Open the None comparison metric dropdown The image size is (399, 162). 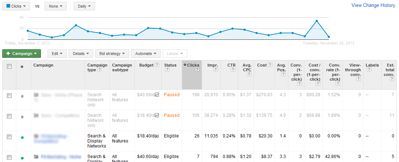point(55,6)
